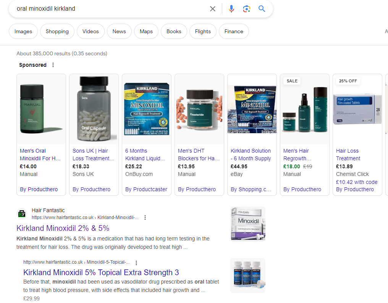The width and height of the screenshot is (388, 303).
Task: Switch to the Finance filter
Action: (234, 31)
